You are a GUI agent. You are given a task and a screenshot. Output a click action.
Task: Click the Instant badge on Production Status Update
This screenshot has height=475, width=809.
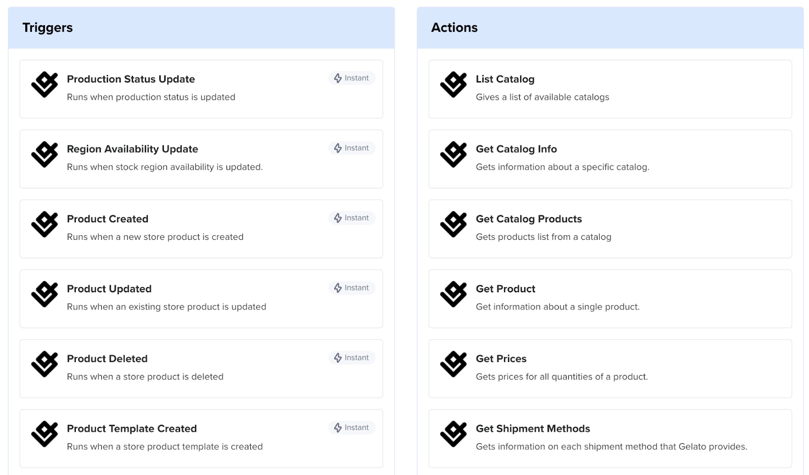pyautogui.click(x=351, y=78)
